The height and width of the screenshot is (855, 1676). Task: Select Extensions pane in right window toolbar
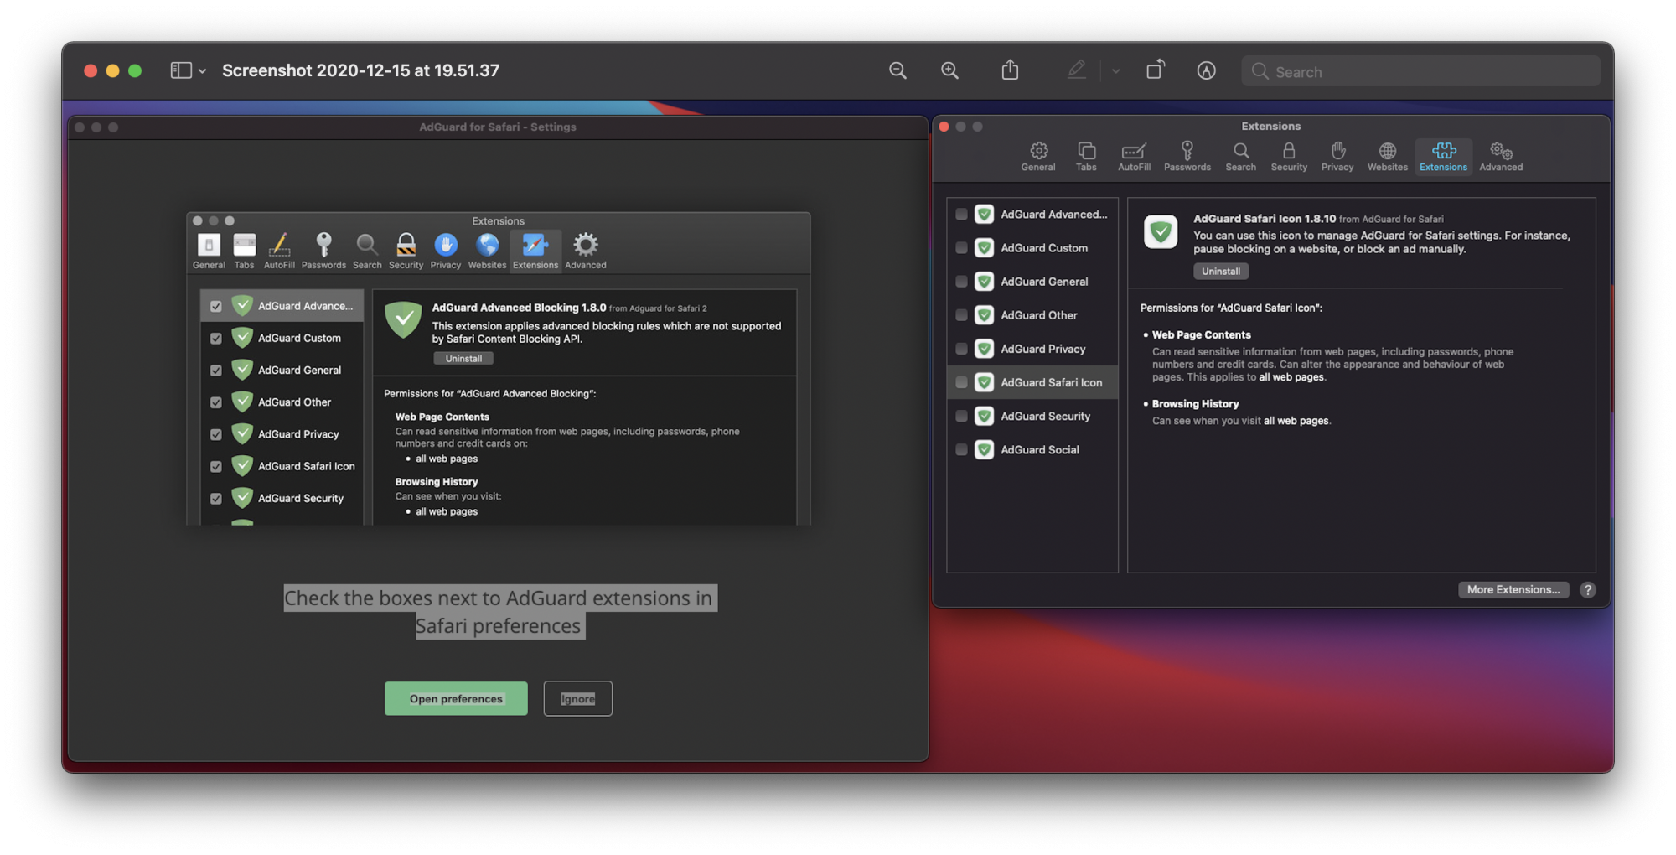pyautogui.click(x=1443, y=157)
